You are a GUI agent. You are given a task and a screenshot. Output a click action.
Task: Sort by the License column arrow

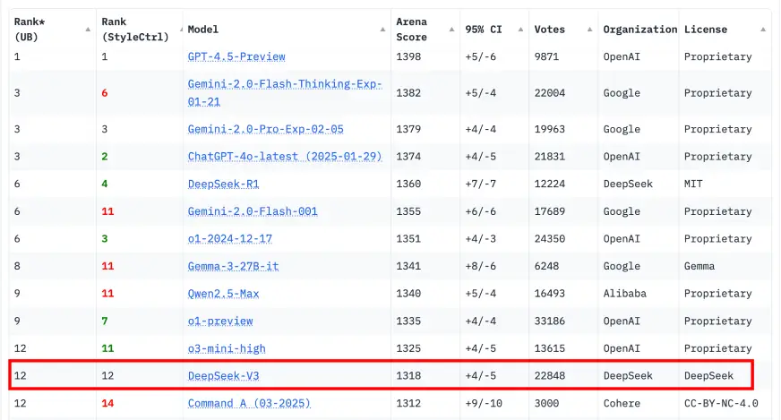pyautogui.click(x=763, y=30)
